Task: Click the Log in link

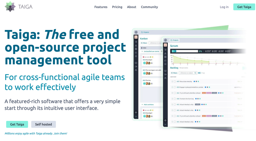Action: pos(224,7)
